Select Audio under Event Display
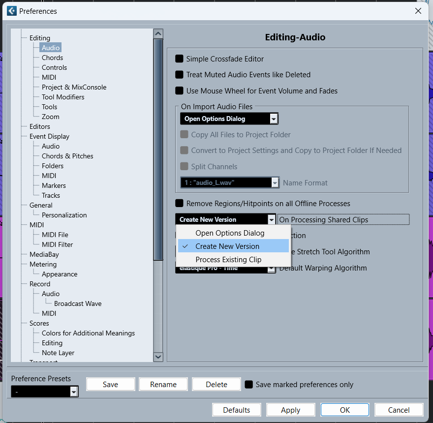433x423 pixels. pyautogui.click(x=51, y=146)
